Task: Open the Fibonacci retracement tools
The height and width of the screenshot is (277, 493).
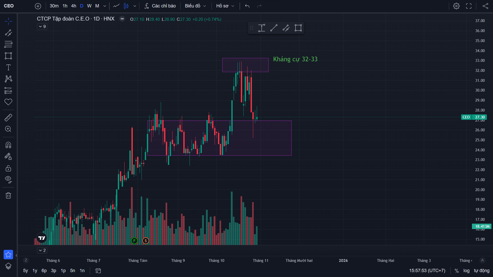Action: (8, 44)
